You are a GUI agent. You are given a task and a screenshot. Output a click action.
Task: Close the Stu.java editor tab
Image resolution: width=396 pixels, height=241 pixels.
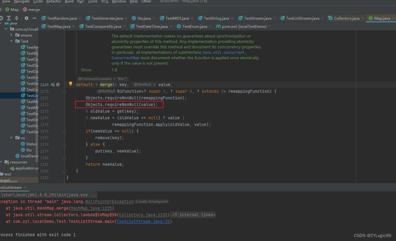pos(154,18)
